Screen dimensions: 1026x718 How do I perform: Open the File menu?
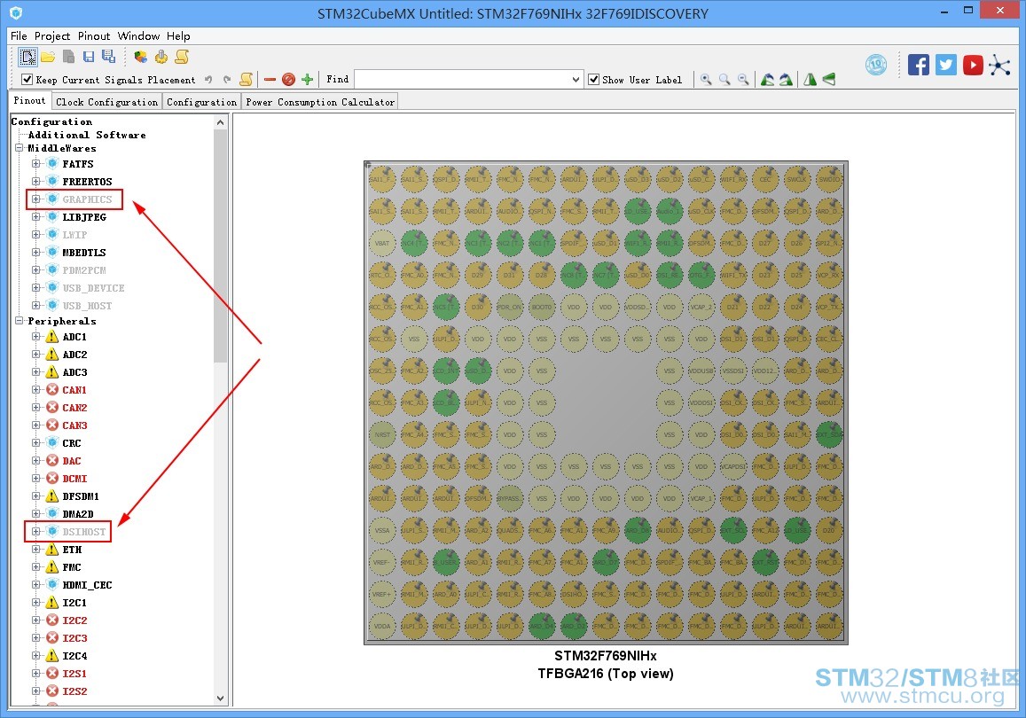point(19,36)
